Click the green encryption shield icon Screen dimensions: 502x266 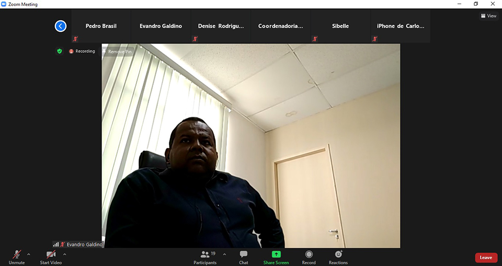tap(60, 51)
